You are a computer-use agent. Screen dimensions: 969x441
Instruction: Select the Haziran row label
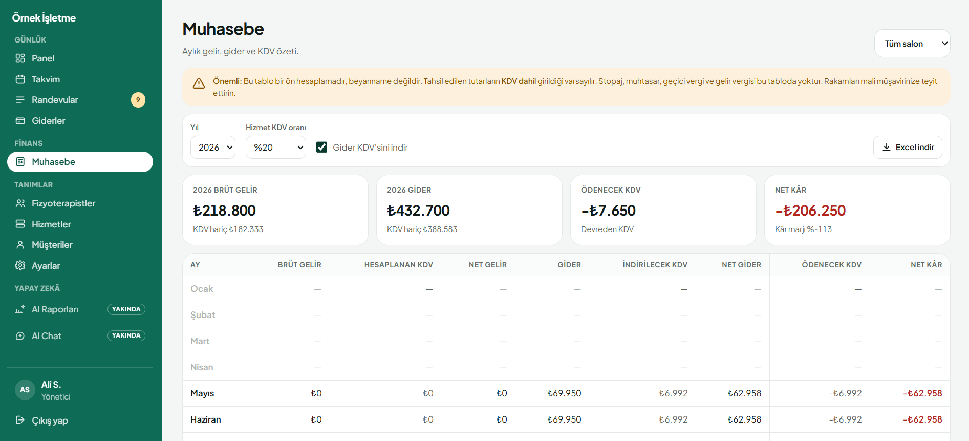click(x=206, y=419)
